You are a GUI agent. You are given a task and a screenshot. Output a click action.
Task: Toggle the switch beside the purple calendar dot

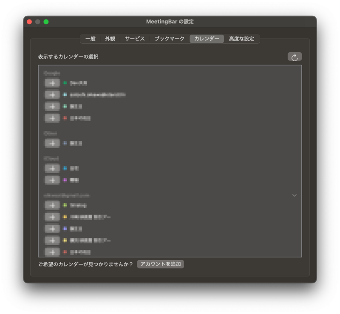(x=52, y=180)
